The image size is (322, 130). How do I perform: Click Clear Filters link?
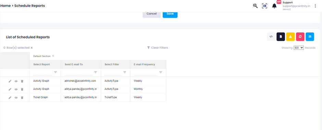point(158,48)
